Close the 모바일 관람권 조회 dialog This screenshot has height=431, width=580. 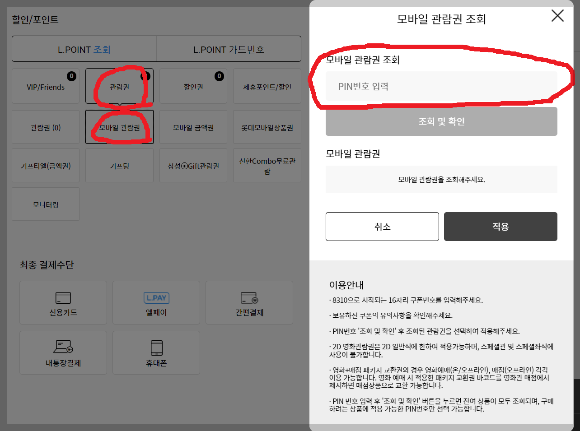tap(557, 16)
